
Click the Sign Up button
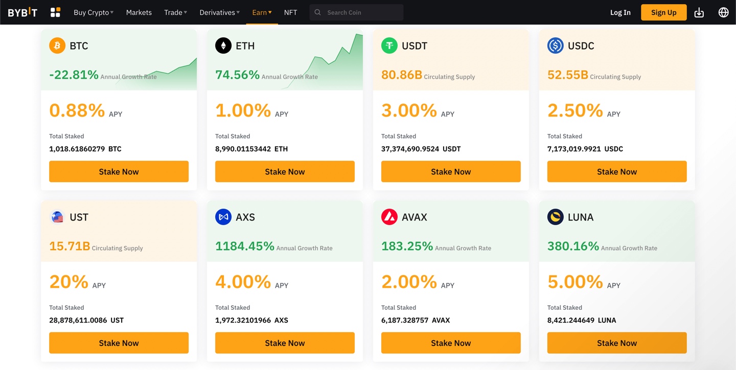(664, 12)
